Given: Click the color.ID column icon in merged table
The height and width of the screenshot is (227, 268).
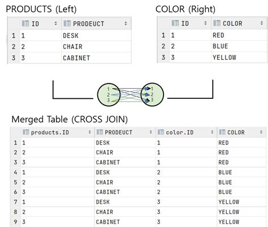Looking at the screenshot, I should [161, 132].
